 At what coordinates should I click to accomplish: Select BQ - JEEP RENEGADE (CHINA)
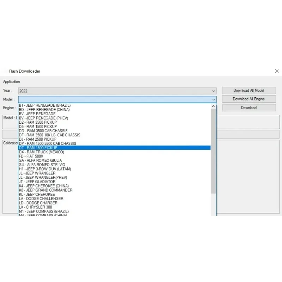(114, 110)
